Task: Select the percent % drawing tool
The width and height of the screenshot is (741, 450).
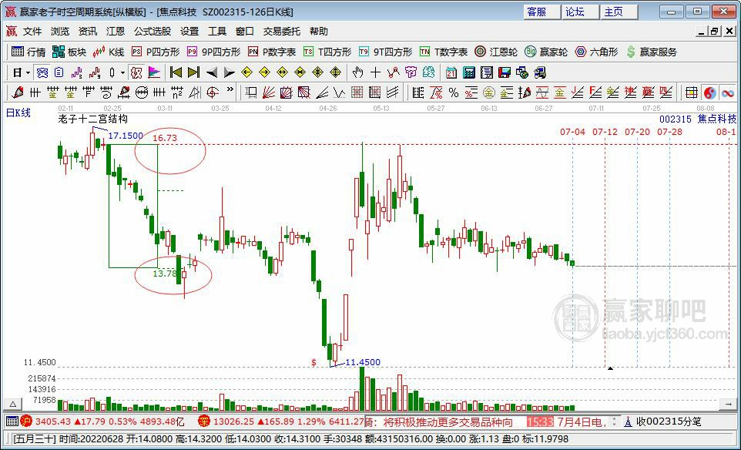Action: coord(454,92)
